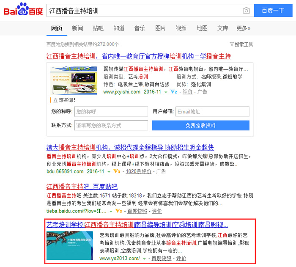Viewport: 296px width, 267px height.
Task: Switch to the 图片 tab
Action: point(160,28)
